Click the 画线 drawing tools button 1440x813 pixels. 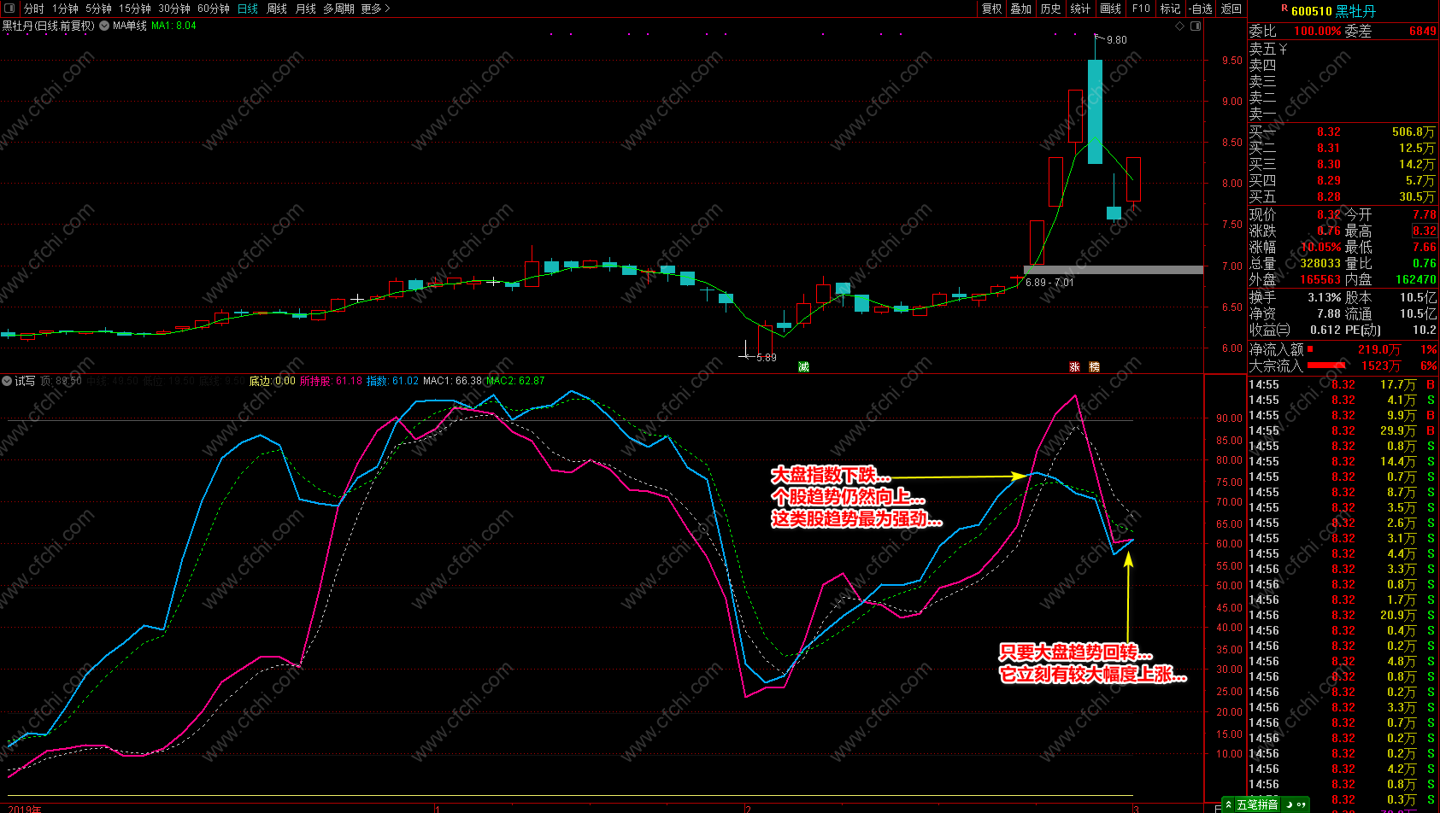(x=1110, y=9)
